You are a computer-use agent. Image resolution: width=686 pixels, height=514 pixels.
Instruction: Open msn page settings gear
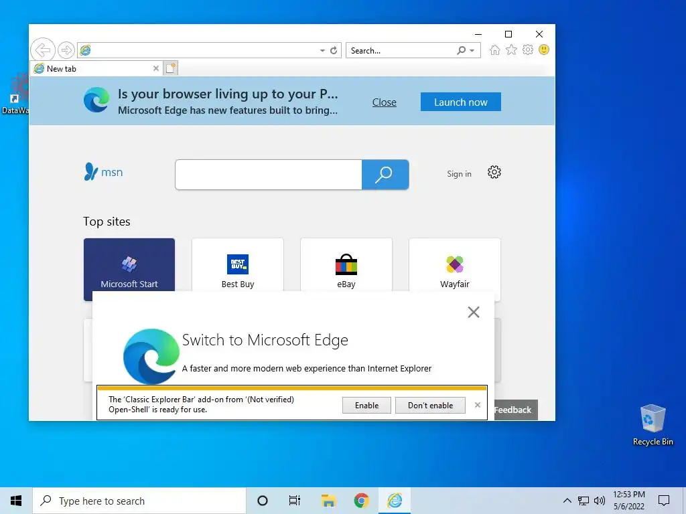(x=494, y=172)
